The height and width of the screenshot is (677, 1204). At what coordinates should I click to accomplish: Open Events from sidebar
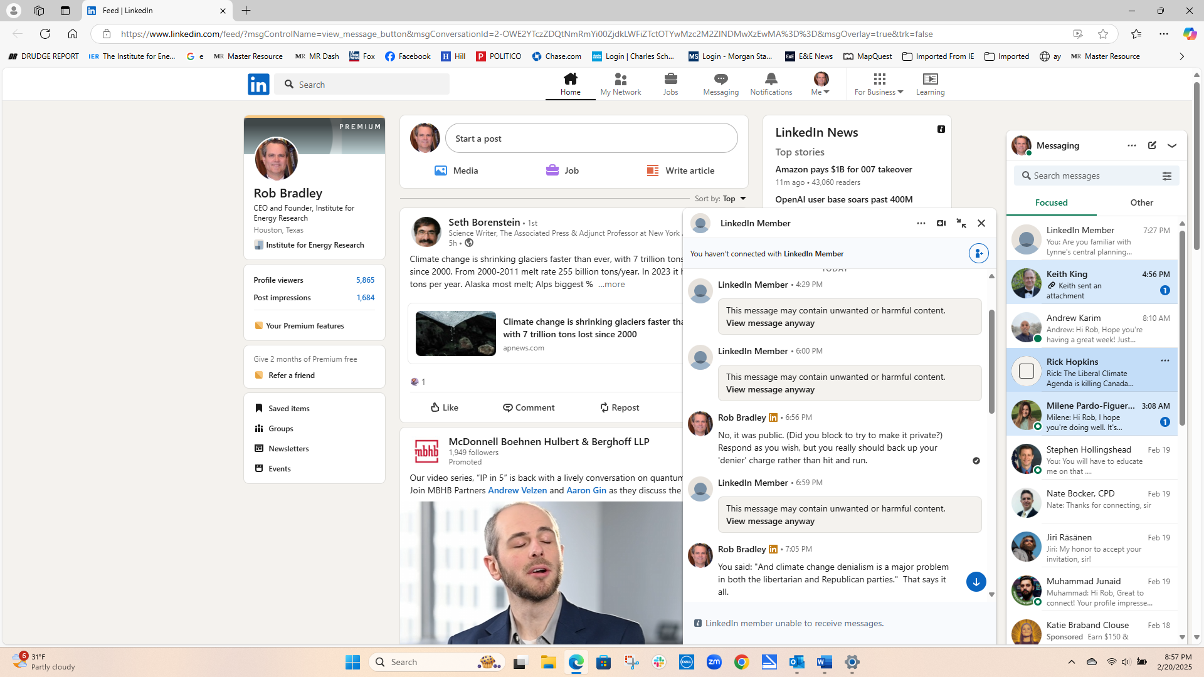coord(273,469)
